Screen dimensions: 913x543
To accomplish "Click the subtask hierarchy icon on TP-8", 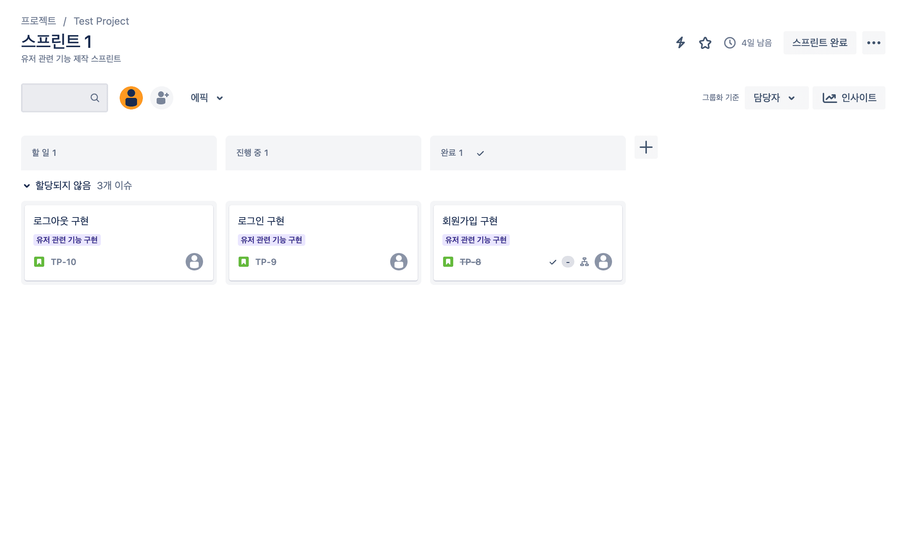I will 584,262.
